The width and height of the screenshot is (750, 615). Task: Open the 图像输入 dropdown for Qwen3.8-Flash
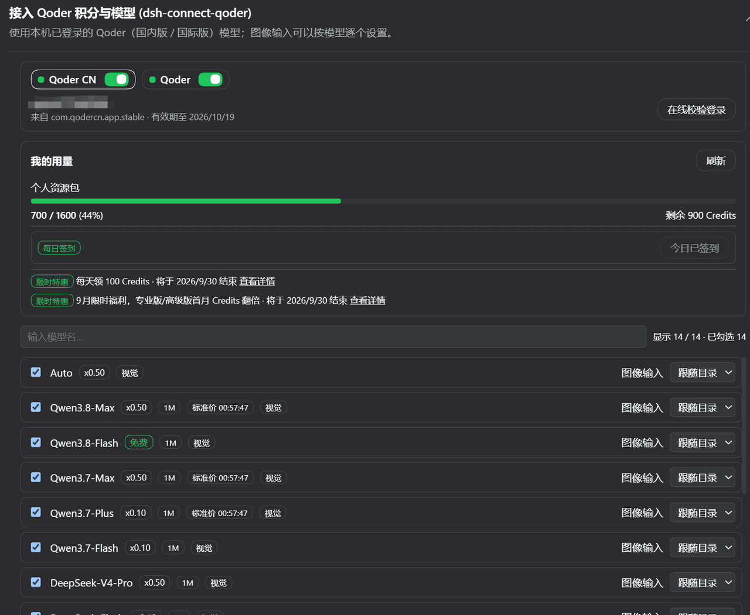(703, 443)
